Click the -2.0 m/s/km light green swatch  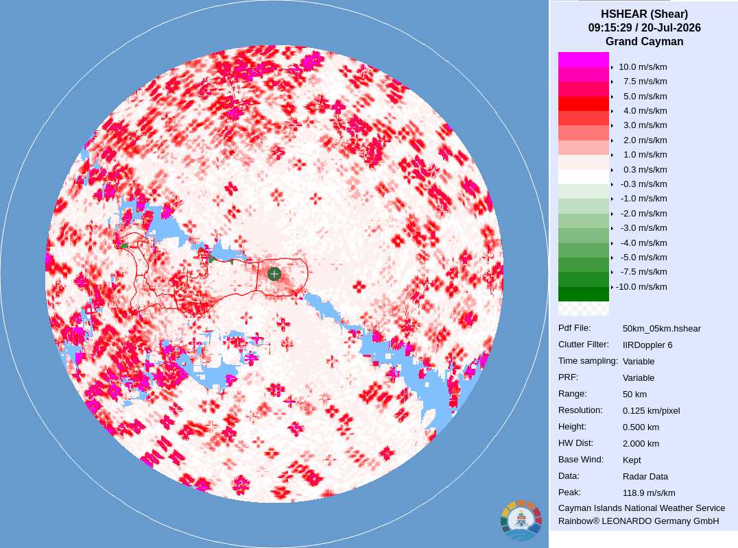(x=583, y=206)
